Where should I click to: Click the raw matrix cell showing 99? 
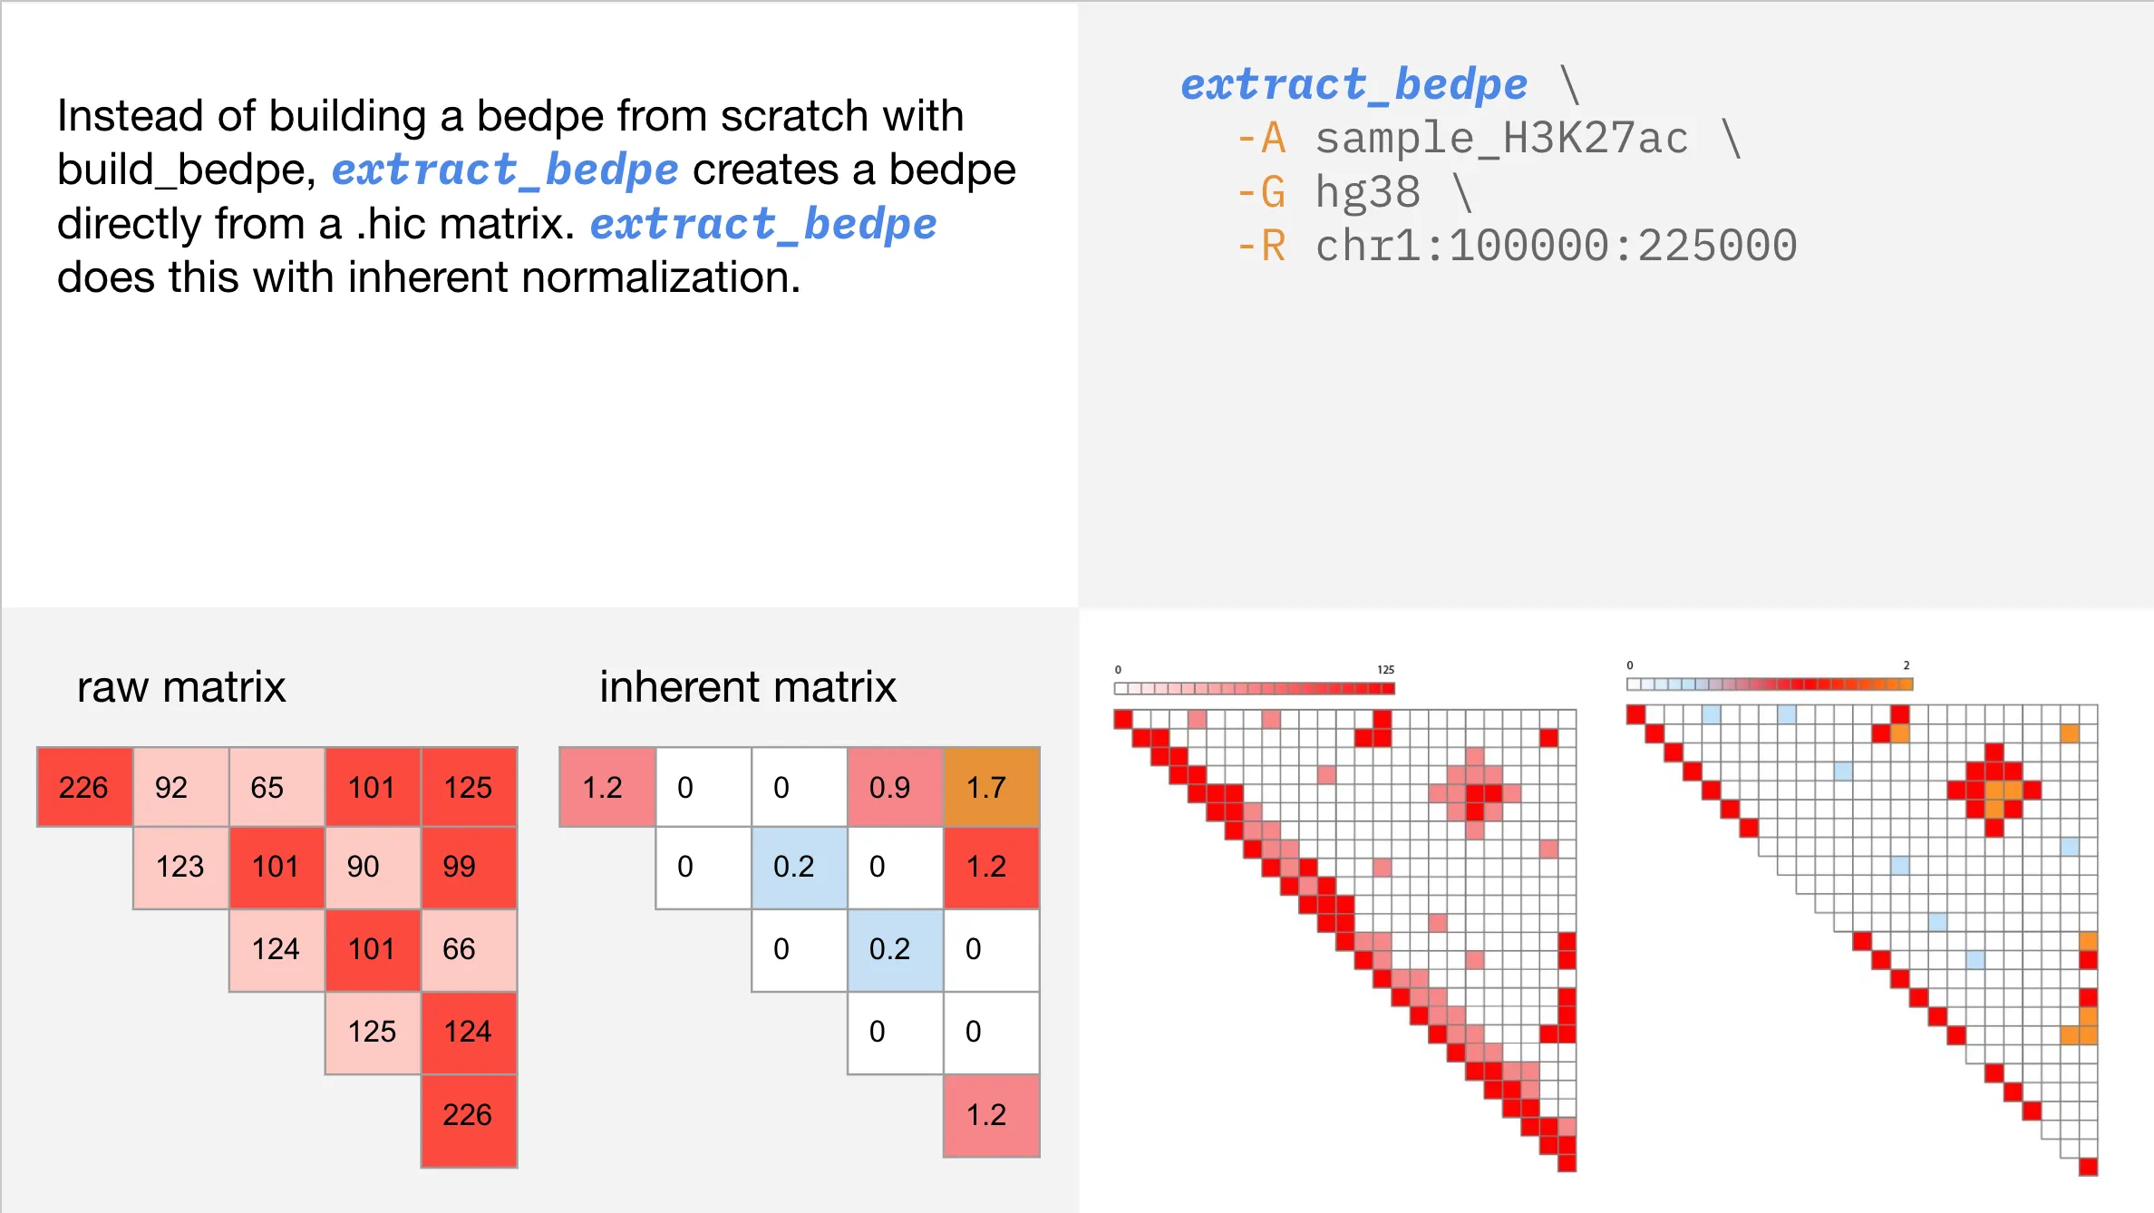point(469,867)
